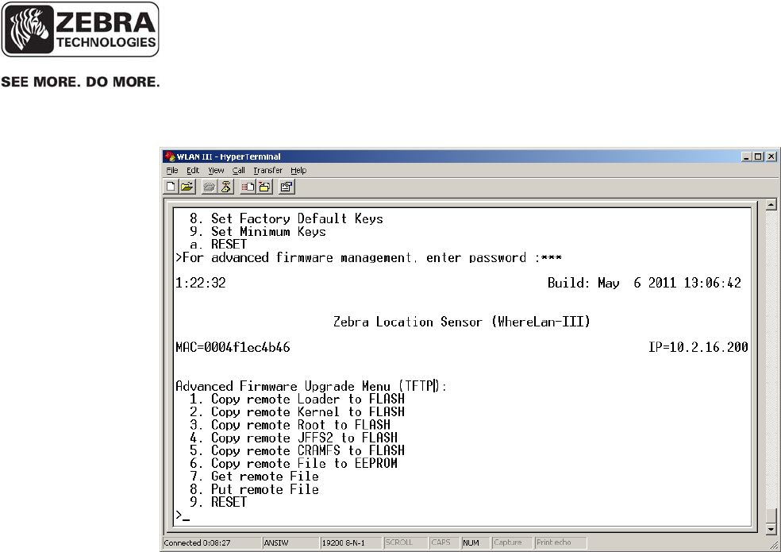Viewport: 781px width, 552px height.
Task: Click the Receive file toolbar icon
Action: coord(264,187)
